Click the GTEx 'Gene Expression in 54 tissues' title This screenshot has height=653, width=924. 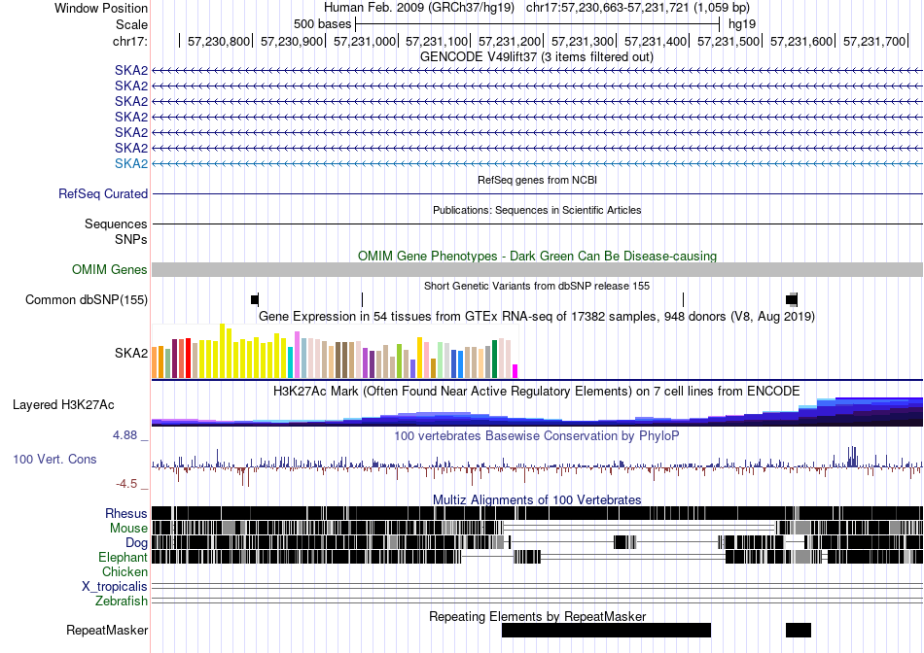pyautogui.click(x=537, y=316)
